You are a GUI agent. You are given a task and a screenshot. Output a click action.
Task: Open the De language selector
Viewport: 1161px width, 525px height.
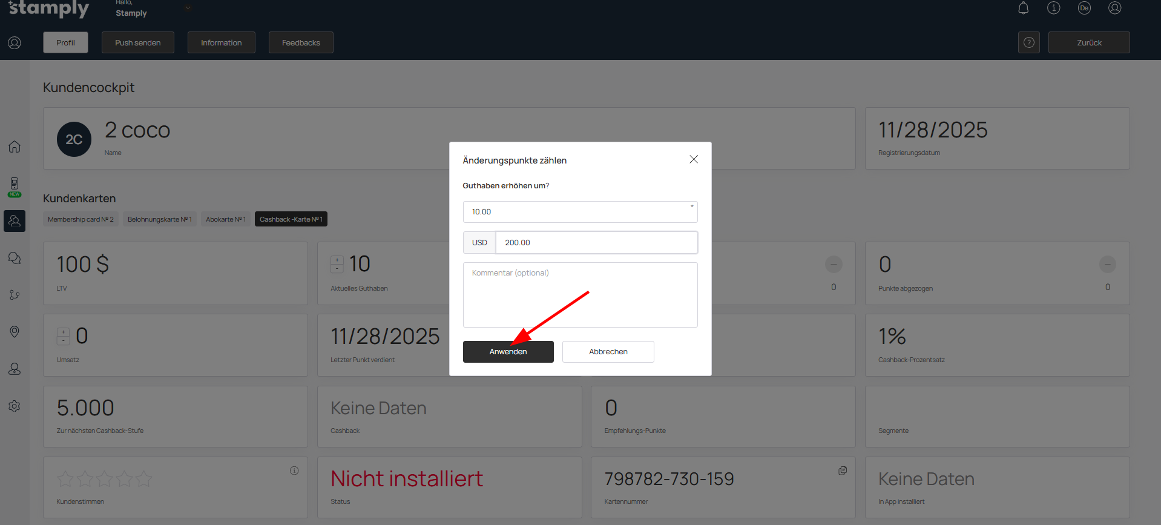tap(1084, 8)
